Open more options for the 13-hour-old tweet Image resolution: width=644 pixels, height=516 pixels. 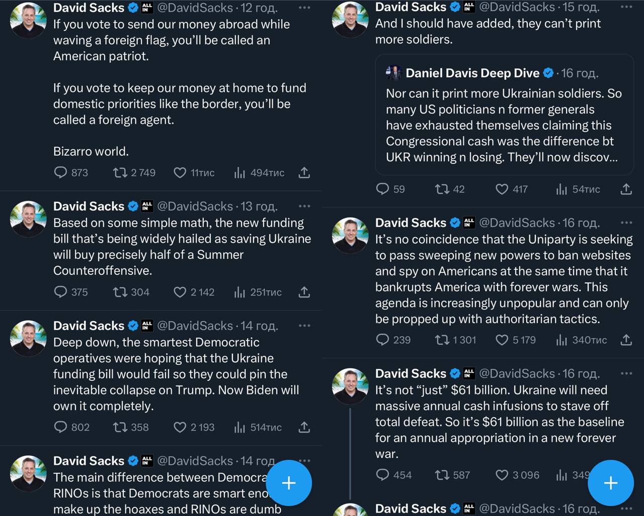tap(304, 206)
